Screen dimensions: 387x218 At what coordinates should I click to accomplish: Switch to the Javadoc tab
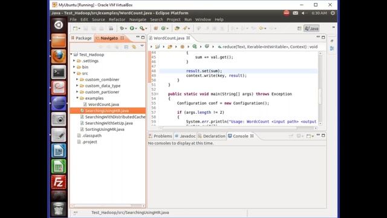click(x=185, y=136)
